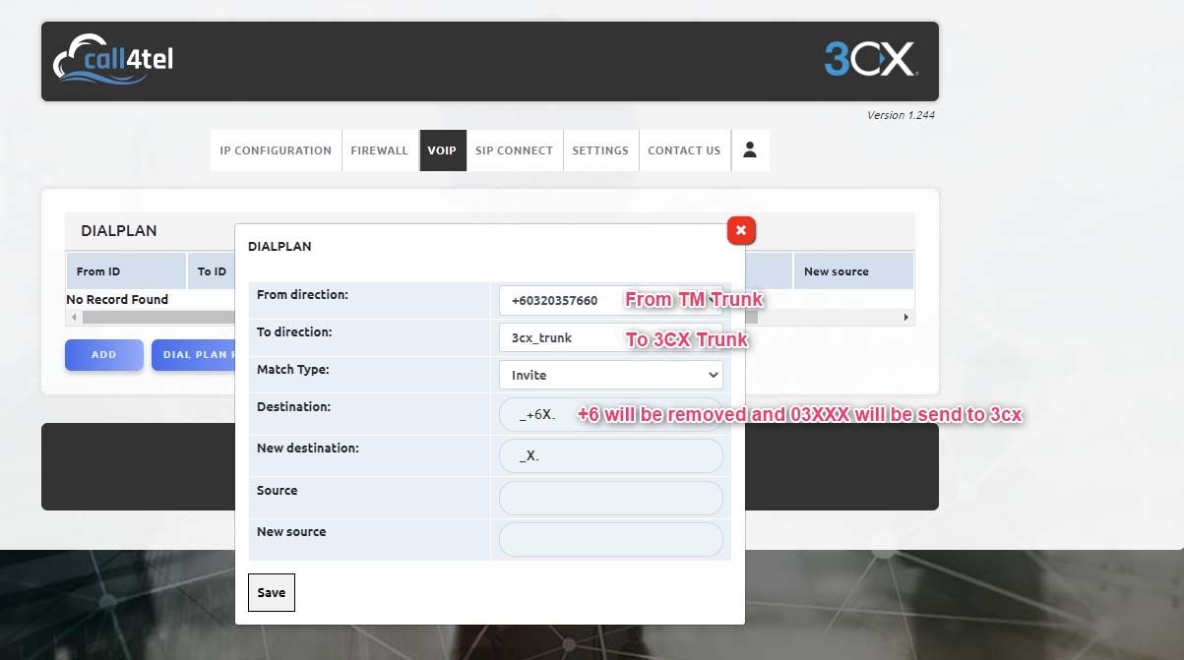The height and width of the screenshot is (660, 1184).
Task: Click the user profile icon
Action: pos(750,150)
